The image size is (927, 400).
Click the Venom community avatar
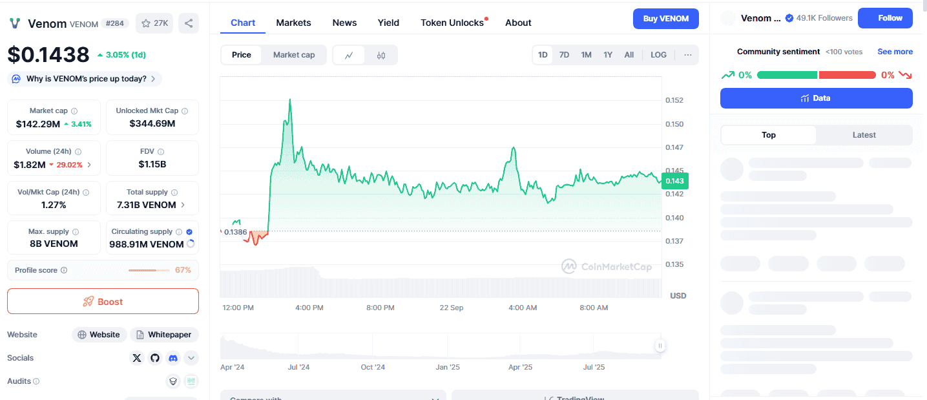tap(728, 18)
